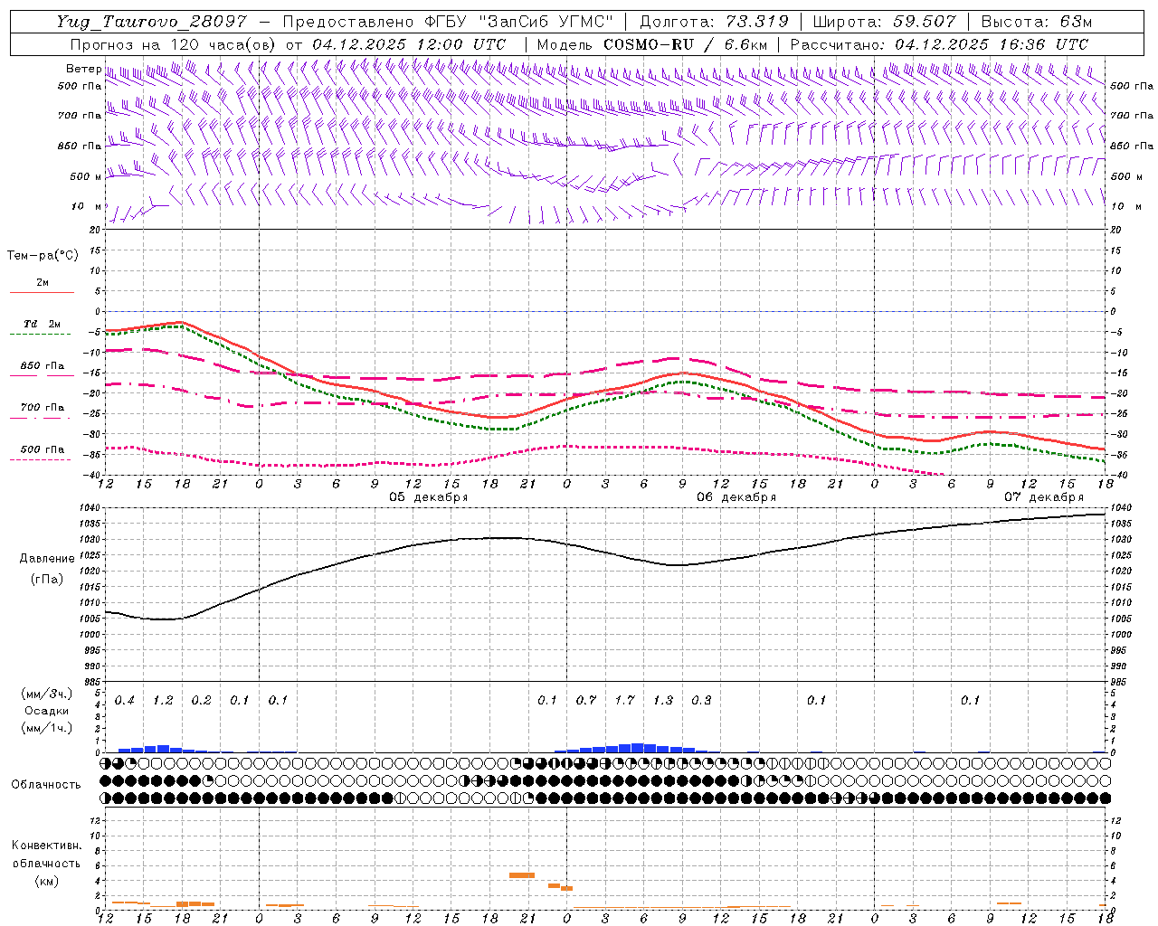Click the '500 гПа' temperature legend entry

pos(43,449)
